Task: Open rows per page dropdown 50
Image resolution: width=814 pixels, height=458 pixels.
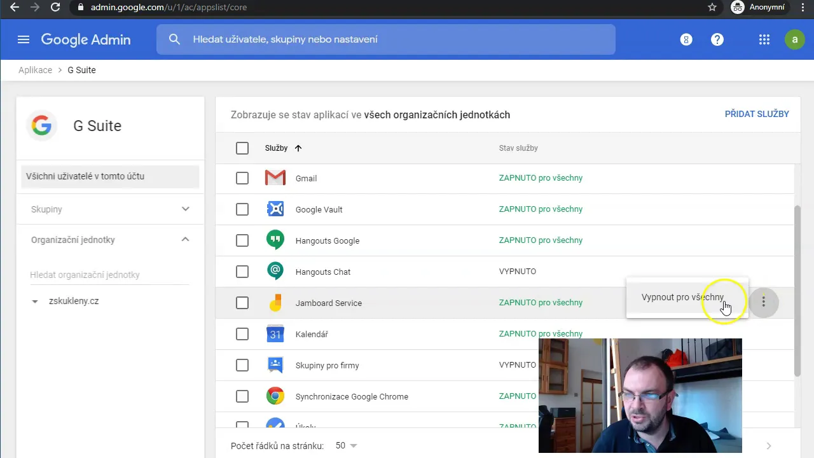Action: 347,445
